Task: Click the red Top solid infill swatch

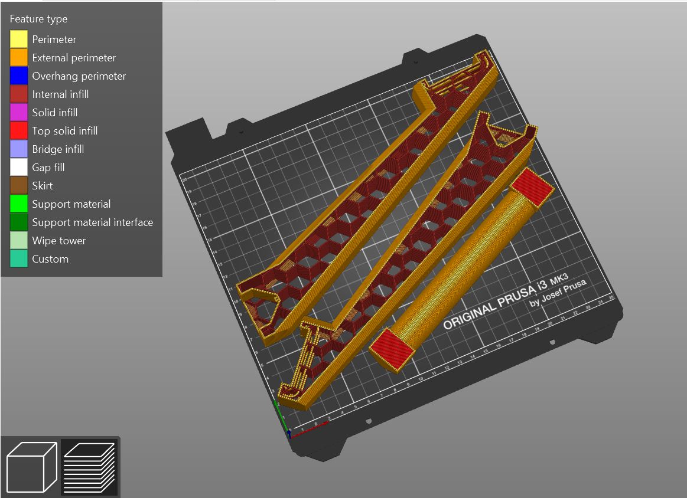Action: click(x=19, y=131)
